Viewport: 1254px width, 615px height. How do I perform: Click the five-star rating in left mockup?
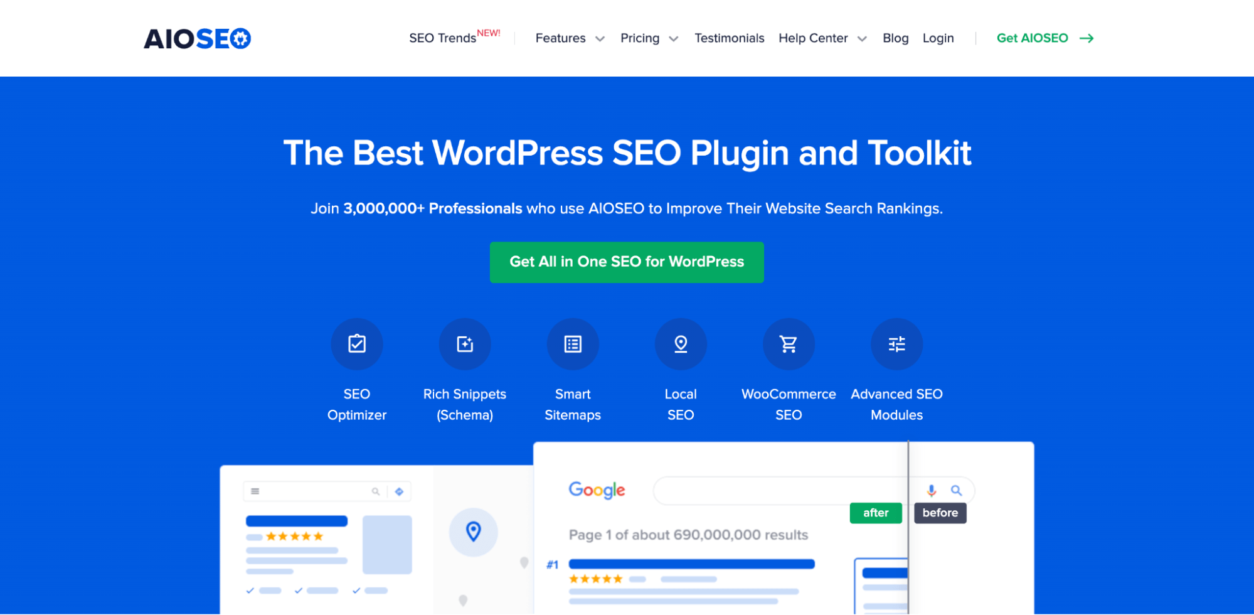294,537
